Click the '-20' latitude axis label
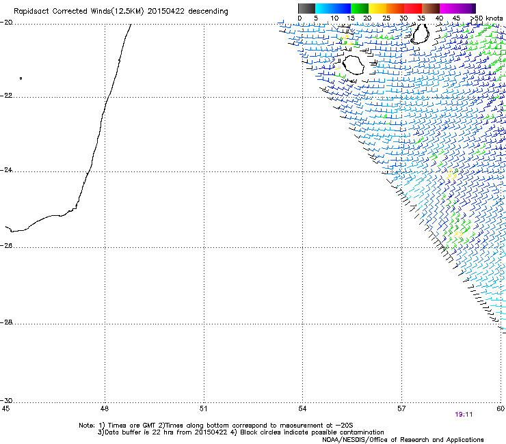This screenshot has width=506, height=444. coord(6,23)
